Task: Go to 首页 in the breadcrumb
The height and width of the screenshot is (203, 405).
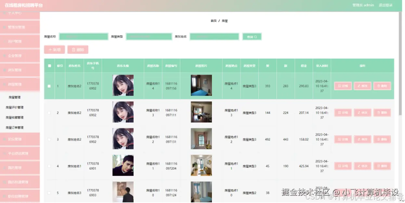Action: click(x=214, y=21)
